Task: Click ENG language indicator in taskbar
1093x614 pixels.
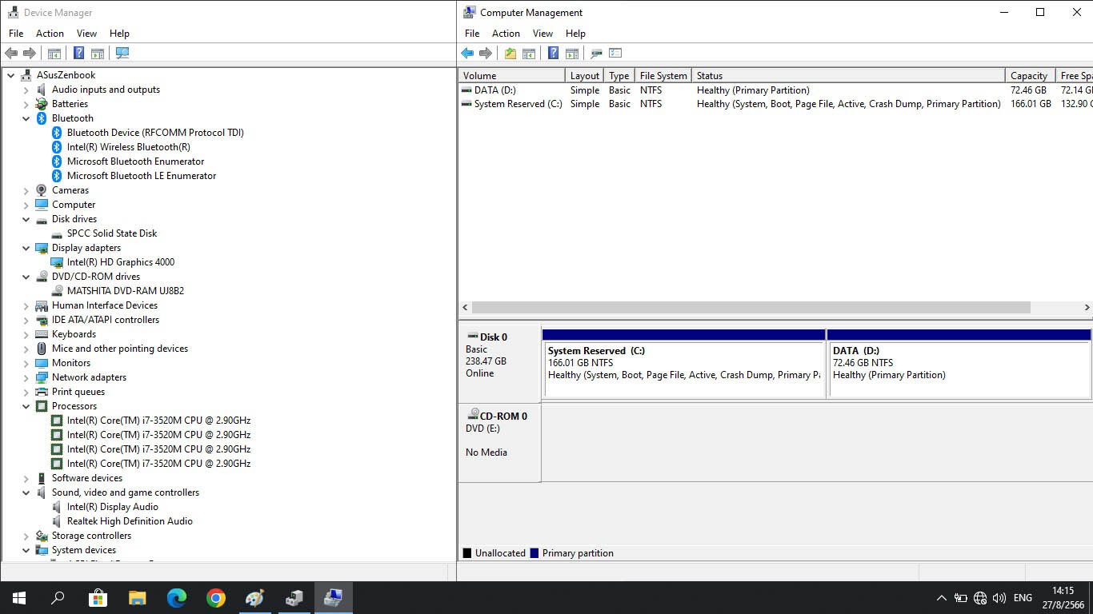Action: point(1023,598)
